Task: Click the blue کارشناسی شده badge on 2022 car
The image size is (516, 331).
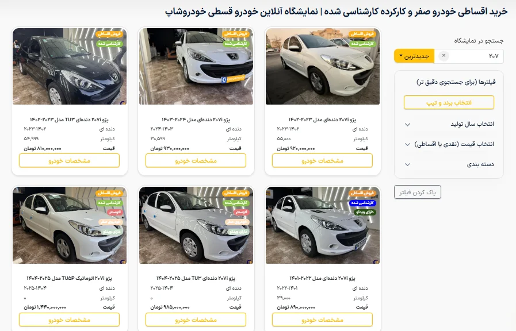Action: tap(362, 203)
